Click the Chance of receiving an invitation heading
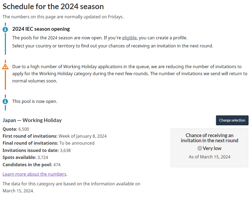Viewport: 252px width, 198px height. click(x=209, y=138)
